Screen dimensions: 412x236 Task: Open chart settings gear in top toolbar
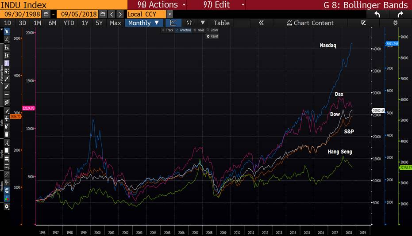coord(395,23)
